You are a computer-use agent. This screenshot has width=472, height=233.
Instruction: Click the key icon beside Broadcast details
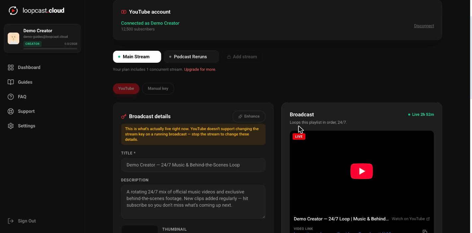[x=124, y=116]
